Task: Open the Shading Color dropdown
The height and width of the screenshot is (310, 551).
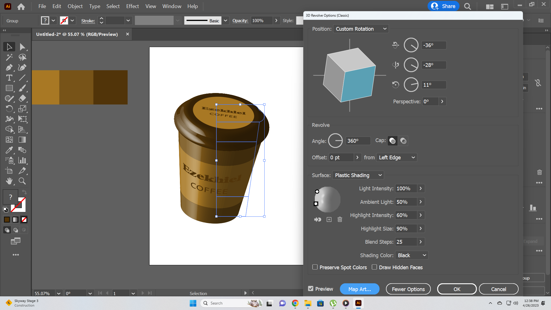Action: (412, 255)
